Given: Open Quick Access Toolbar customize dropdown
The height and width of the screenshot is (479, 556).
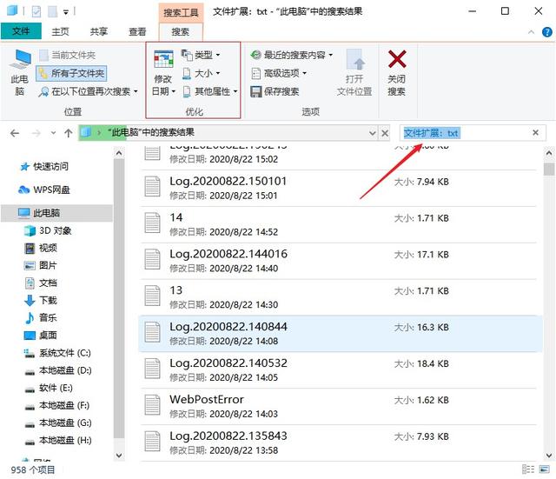Looking at the screenshot, I should [x=66, y=12].
